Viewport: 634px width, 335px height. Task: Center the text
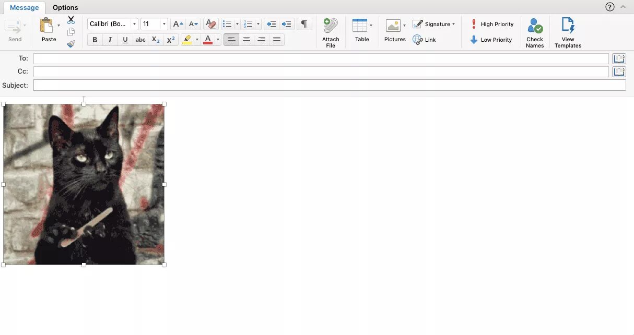tap(246, 40)
